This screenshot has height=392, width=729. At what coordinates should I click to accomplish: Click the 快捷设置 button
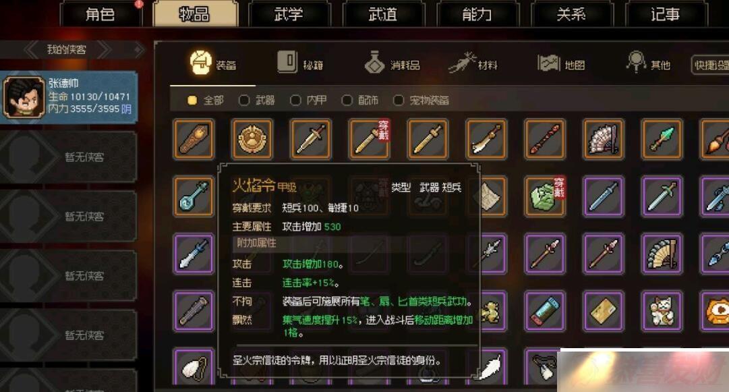pyautogui.click(x=710, y=65)
